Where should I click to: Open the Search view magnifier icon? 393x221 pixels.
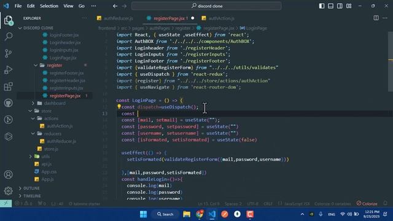point(8,37)
